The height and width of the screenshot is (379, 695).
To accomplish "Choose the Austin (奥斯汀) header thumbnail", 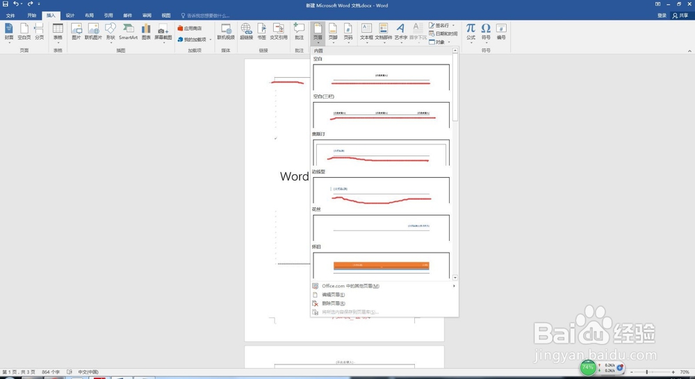I will tap(381, 152).
